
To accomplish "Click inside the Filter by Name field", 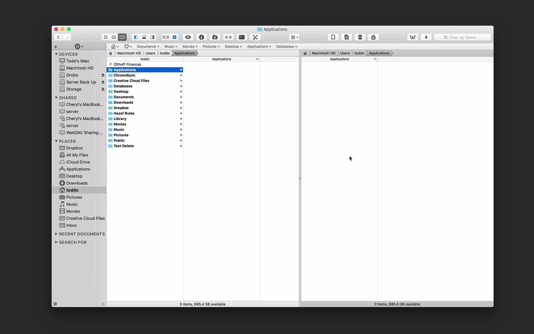I will pyautogui.click(x=463, y=37).
